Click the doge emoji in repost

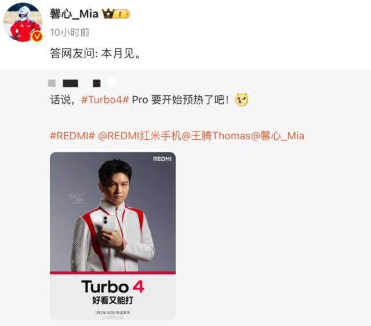[242, 100]
